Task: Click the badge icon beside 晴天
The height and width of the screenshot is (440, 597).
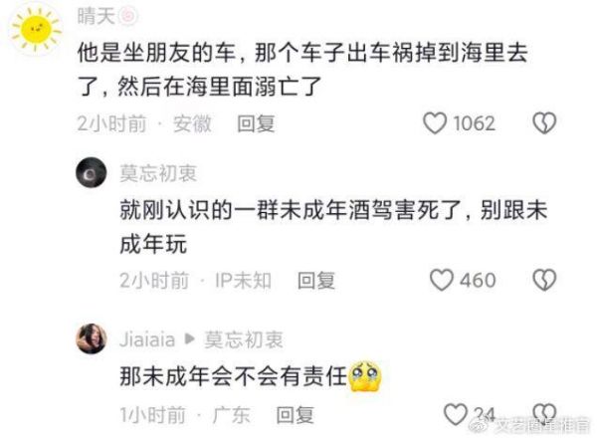Action: pyautogui.click(x=128, y=16)
